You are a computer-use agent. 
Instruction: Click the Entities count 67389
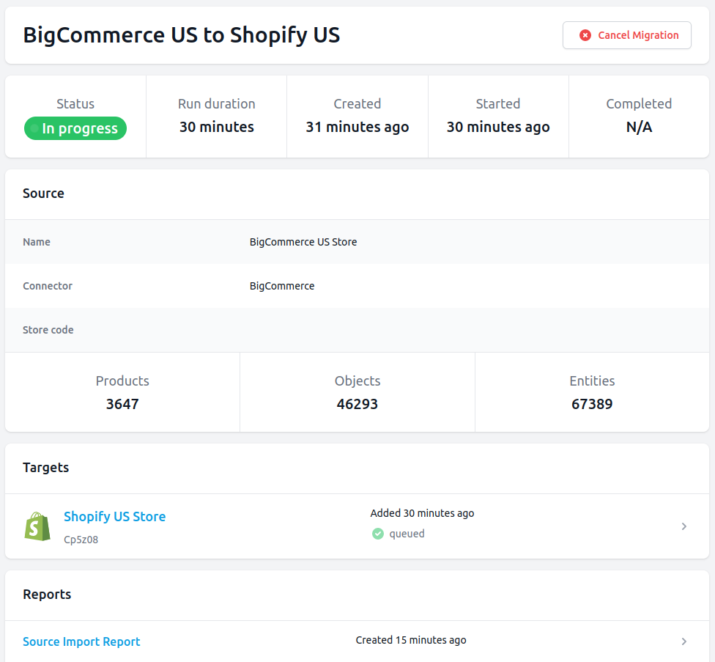coord(592,404)
